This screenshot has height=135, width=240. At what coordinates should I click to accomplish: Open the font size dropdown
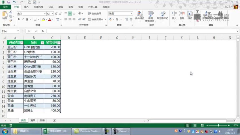(x=52, y=14)
